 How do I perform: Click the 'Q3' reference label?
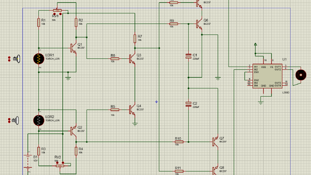coord(139,55)
